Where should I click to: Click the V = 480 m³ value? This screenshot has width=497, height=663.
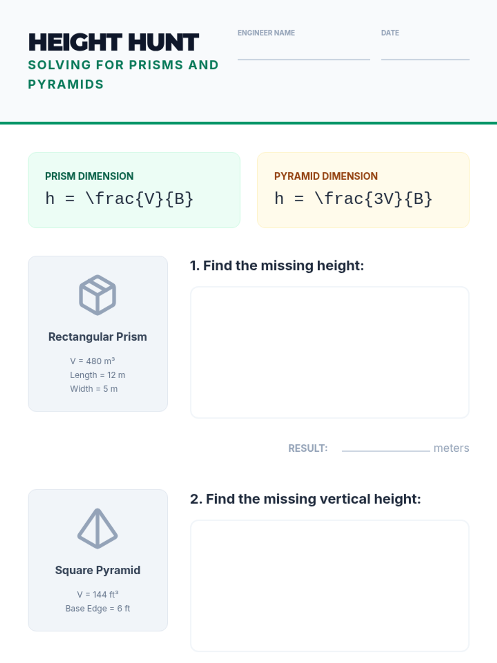(x=92, y=361)
